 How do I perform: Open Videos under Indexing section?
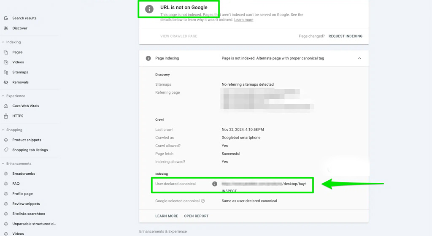(x=18, y=62)
